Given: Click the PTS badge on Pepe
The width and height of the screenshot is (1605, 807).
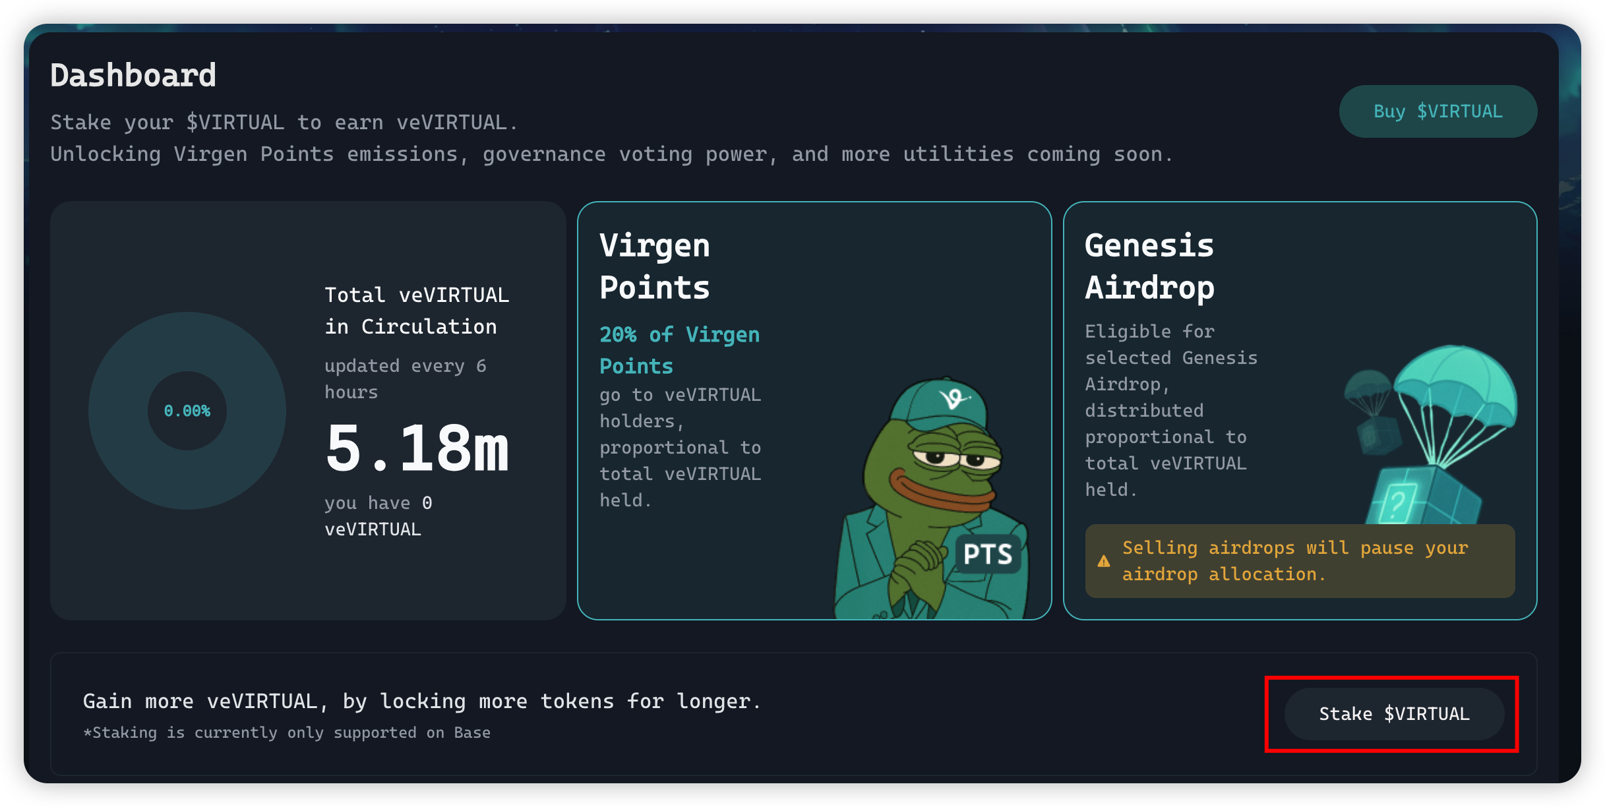Looking at the screenshot, I should [988, 554].
